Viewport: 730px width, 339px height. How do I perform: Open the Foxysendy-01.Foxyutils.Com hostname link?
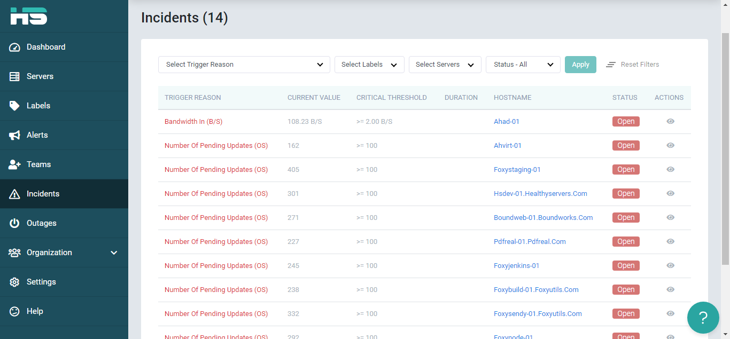(538, 314)
